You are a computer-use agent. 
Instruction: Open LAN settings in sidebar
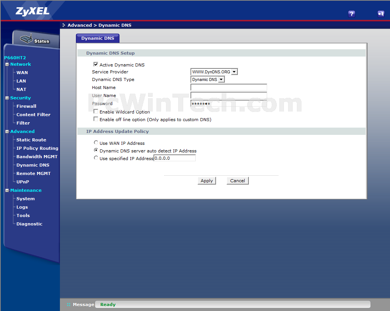click(21, 81)
